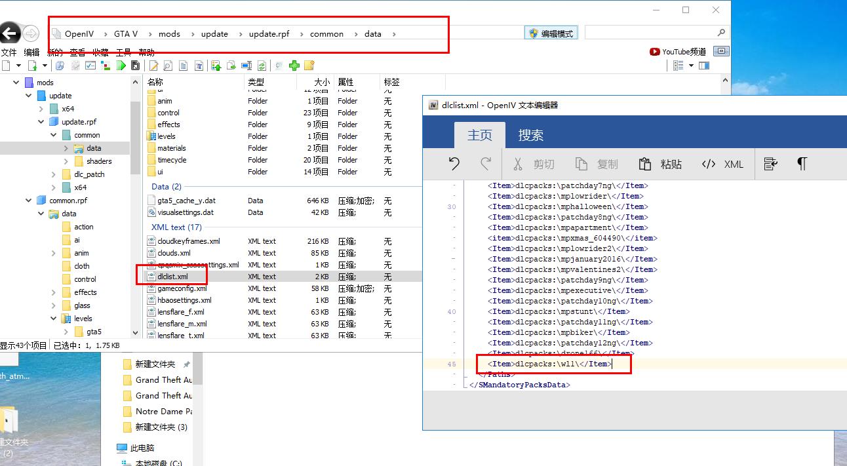Collapse the update.rpf tree node
847x466 pixels.
tap(41, 122)
